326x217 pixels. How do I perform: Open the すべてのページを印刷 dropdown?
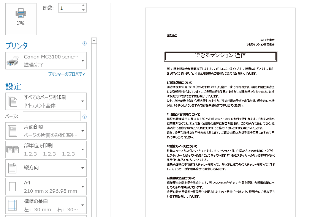pyautogui.click(x=46, y=101)
